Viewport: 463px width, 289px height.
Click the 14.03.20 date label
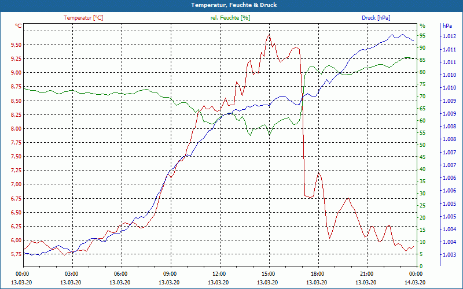click(415, 283)
